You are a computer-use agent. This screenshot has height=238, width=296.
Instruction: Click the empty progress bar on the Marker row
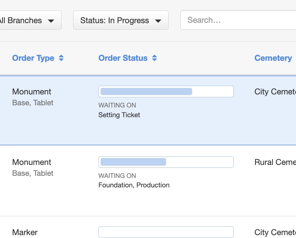click(166, 232)
